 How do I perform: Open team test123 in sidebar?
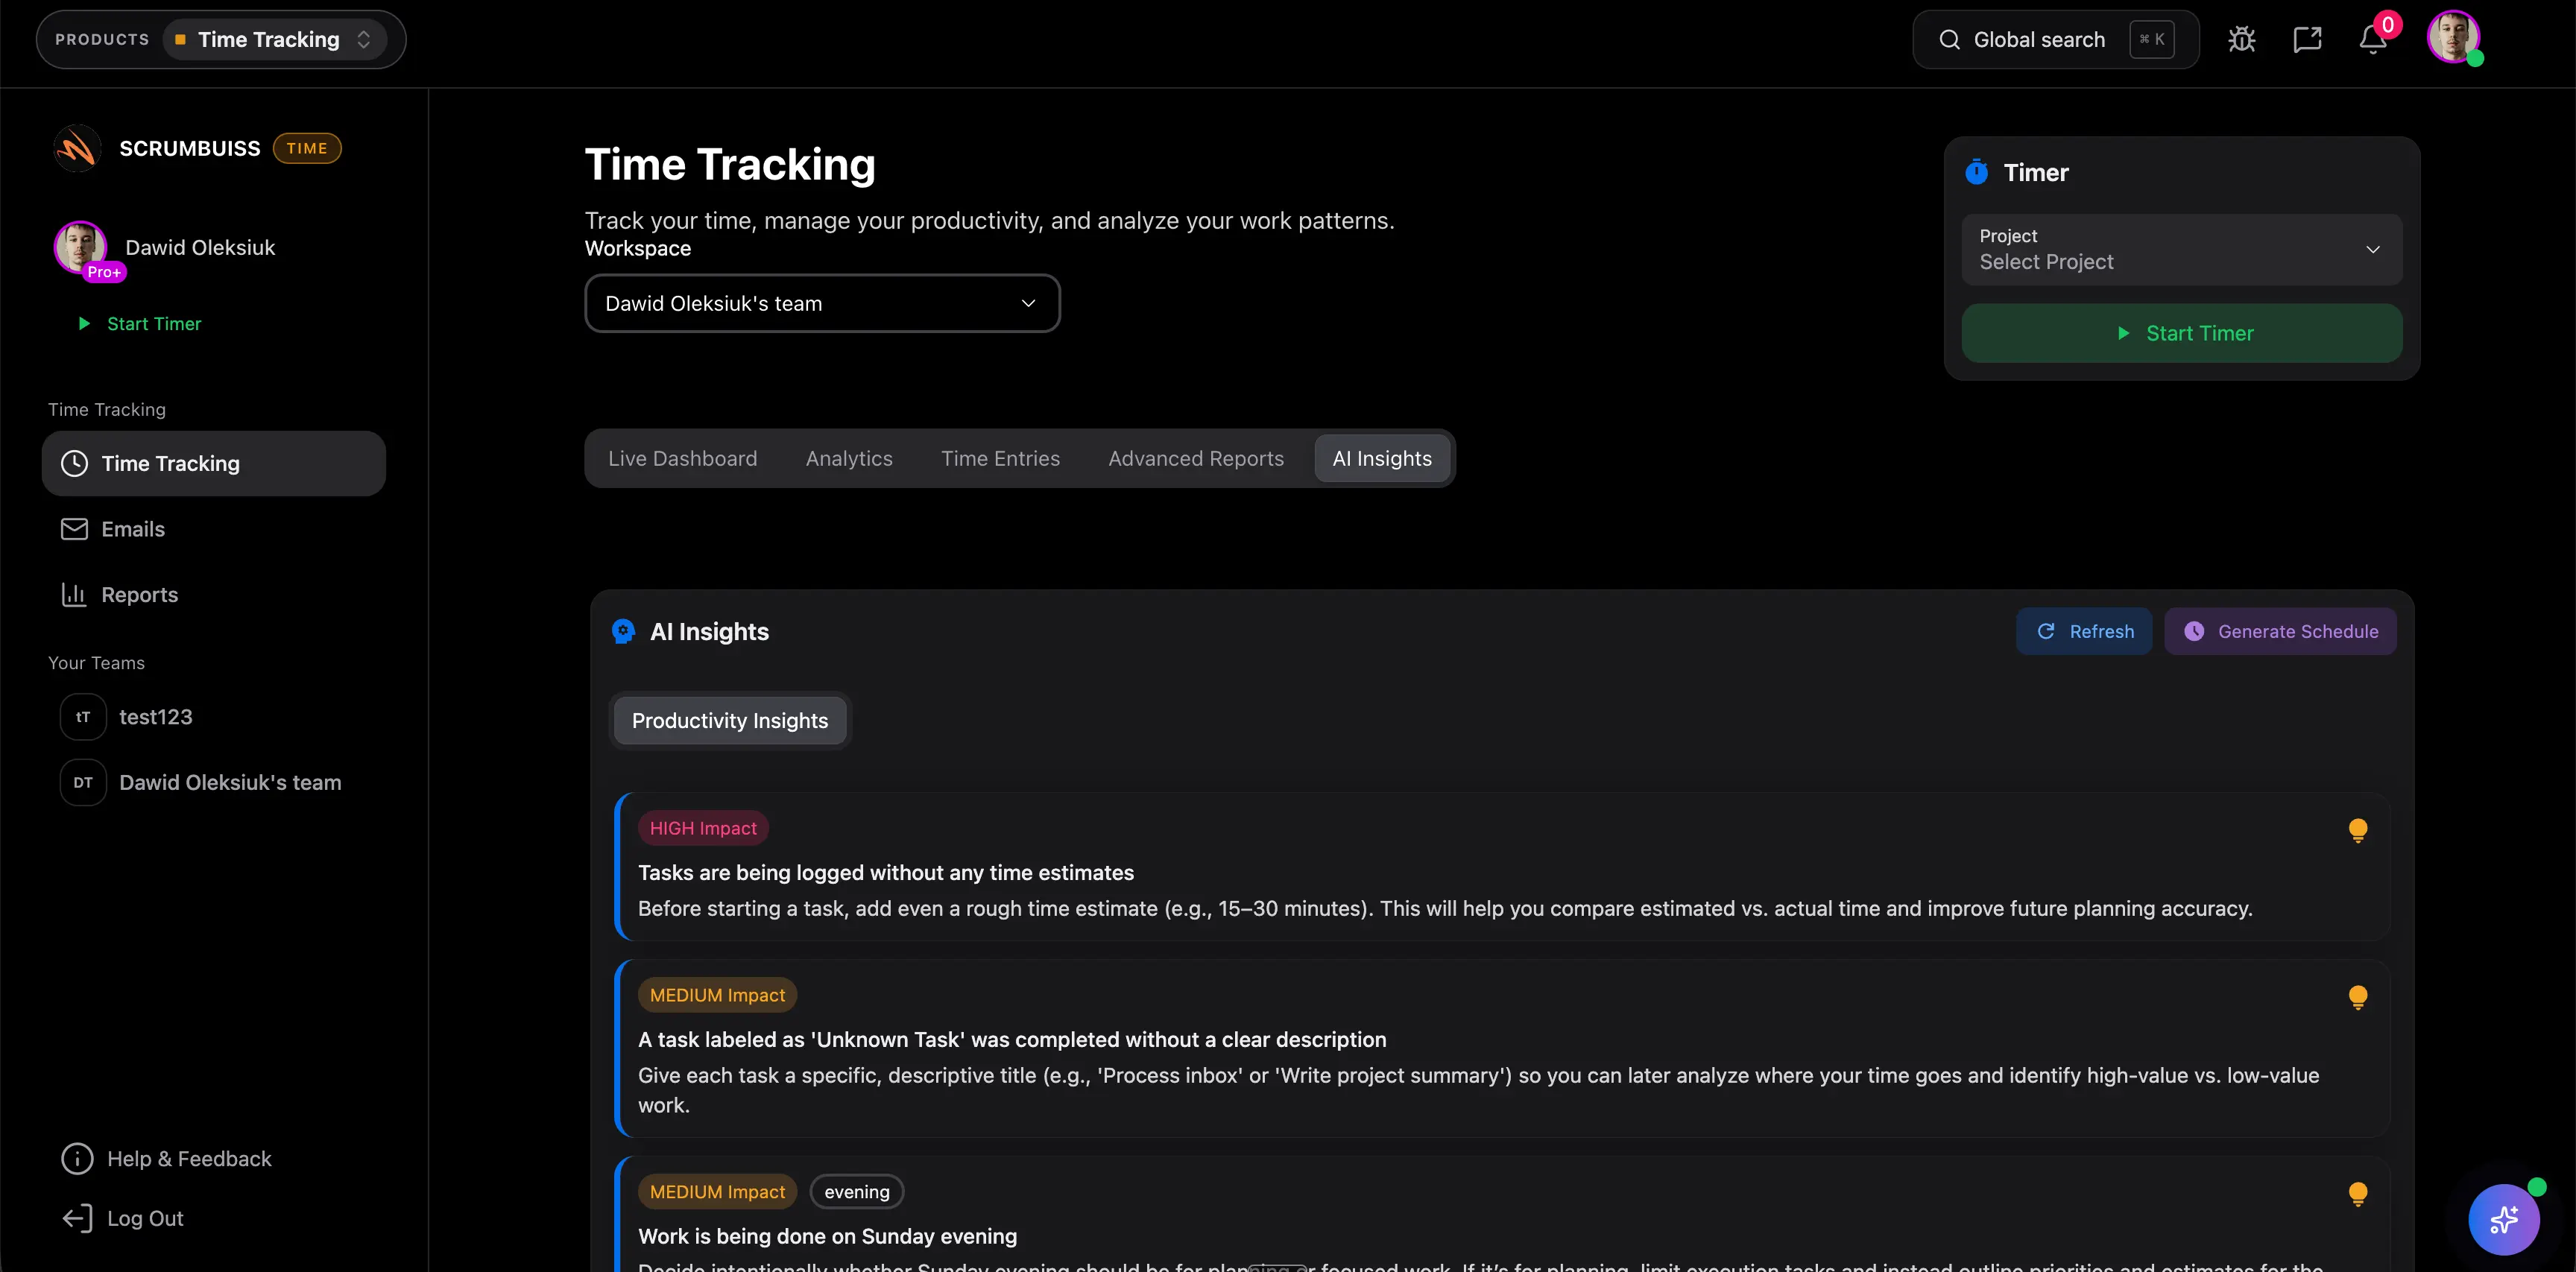(x=156, y=716)
